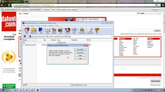This screenshot has width=165, height=92.
Task: Add a Comment to the archive
Action: tap(90, 31)
